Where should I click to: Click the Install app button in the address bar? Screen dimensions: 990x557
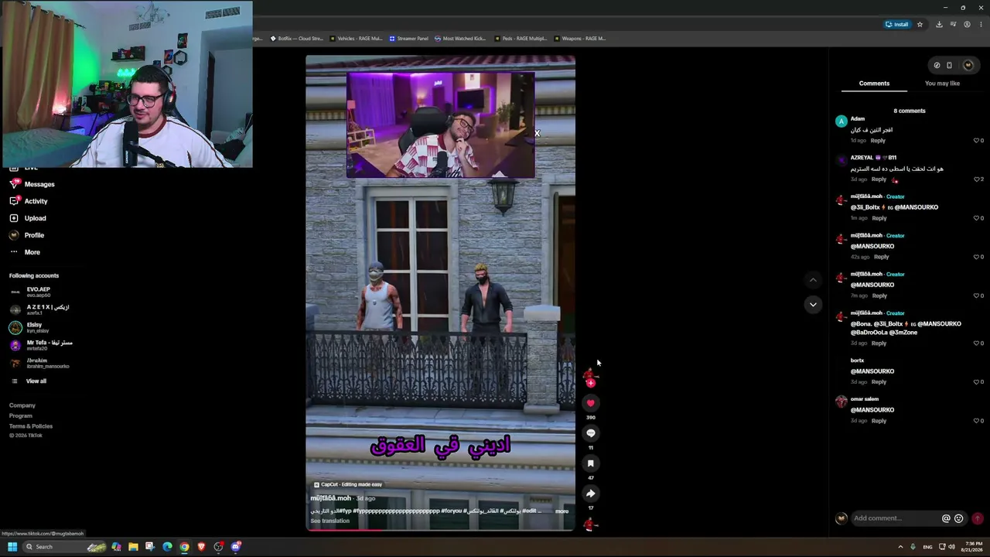tap(897, 24)
